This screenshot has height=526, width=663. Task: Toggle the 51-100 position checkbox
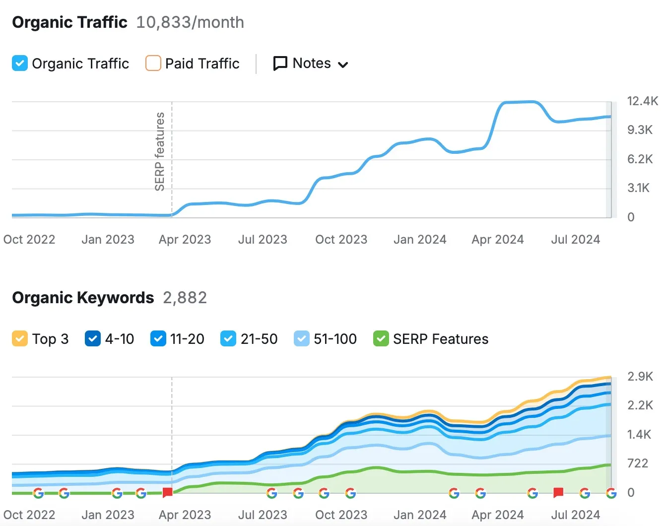click(x=301, y=339)
